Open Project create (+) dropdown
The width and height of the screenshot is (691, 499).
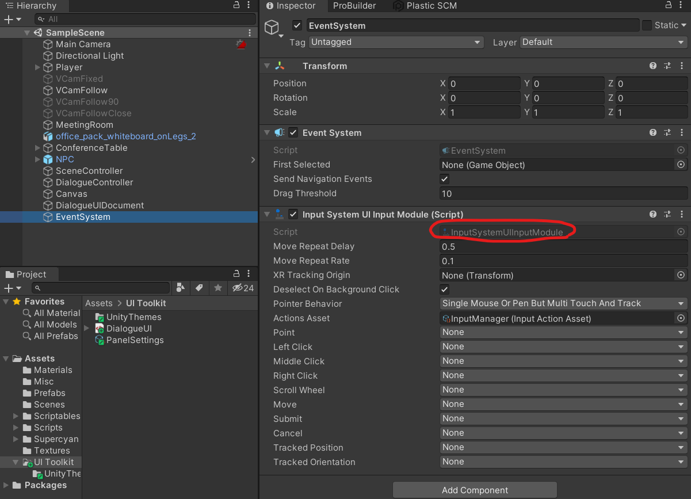coord(12,288)
